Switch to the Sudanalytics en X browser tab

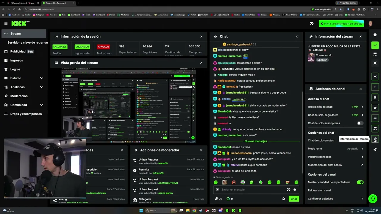[x=23, y=3]
